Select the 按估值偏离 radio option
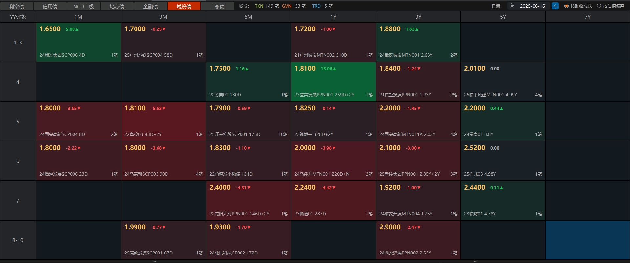 [611, 6]
